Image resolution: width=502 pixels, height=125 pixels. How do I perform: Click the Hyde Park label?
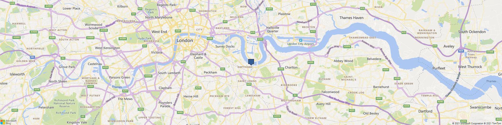pyautogui.click(x=145, y=38)
